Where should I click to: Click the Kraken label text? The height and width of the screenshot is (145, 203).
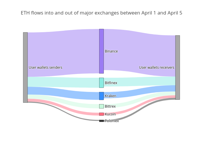click(110, 96)
